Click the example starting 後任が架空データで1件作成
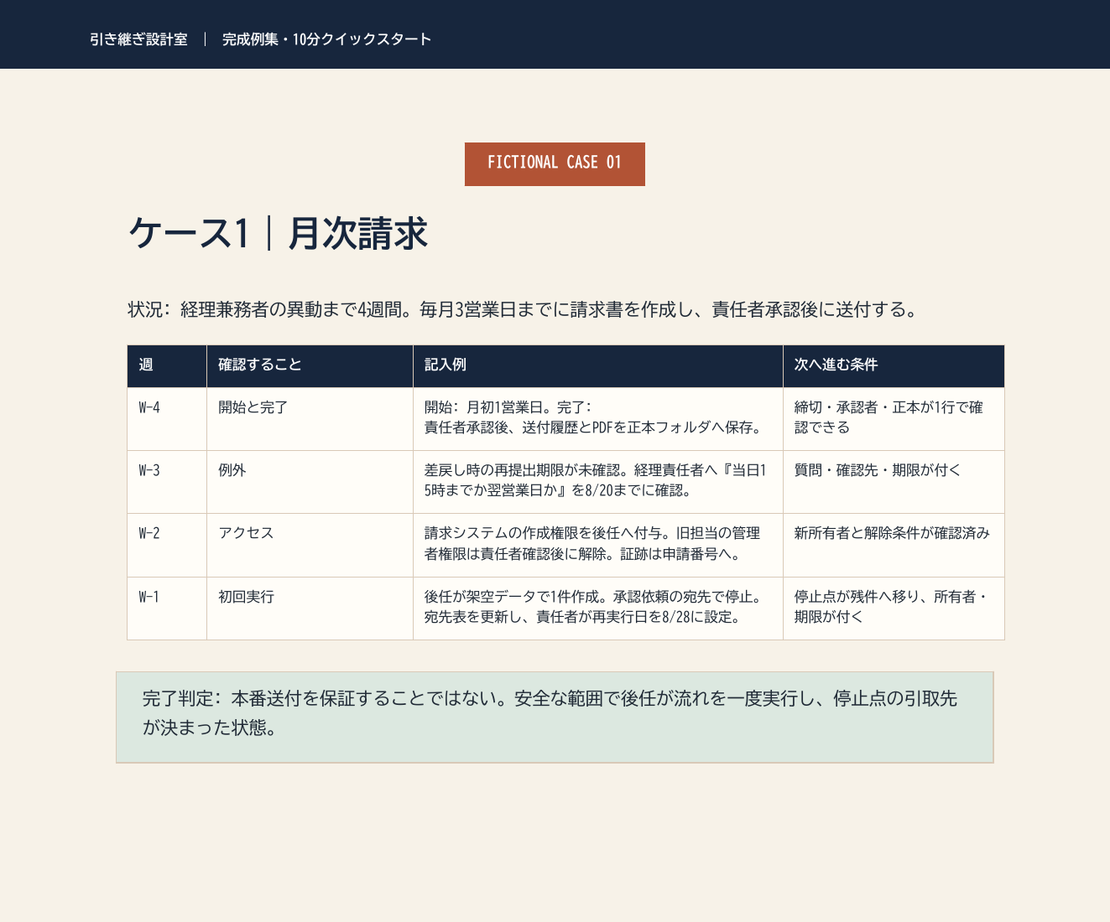Image resolution: width=1110 pixels, height=922 pixels. pyautogui.click(x=598, y=608)
